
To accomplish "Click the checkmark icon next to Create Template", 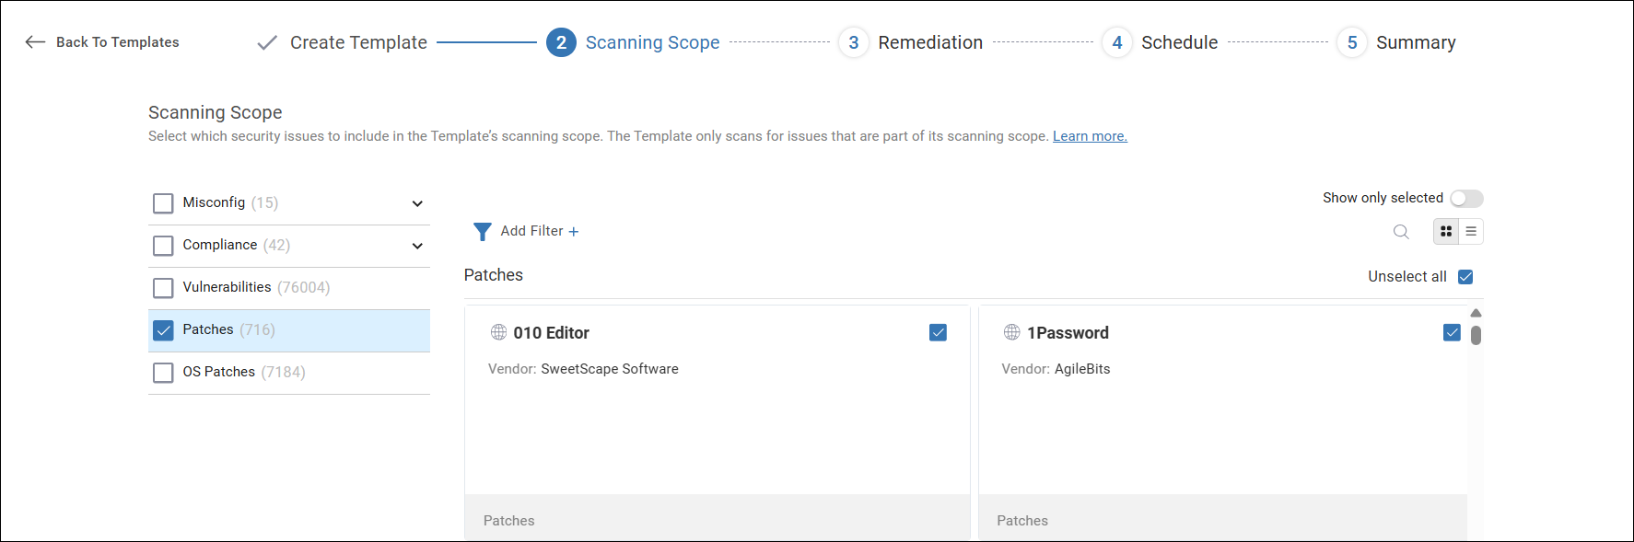I will [x=267, y=43].
